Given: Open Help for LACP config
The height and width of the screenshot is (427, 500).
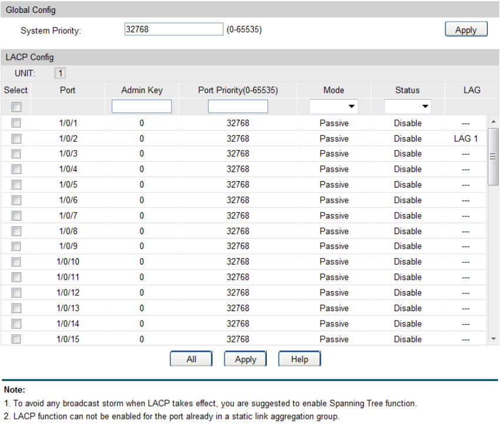Looking at the screenshot, I should coord(300,359).
